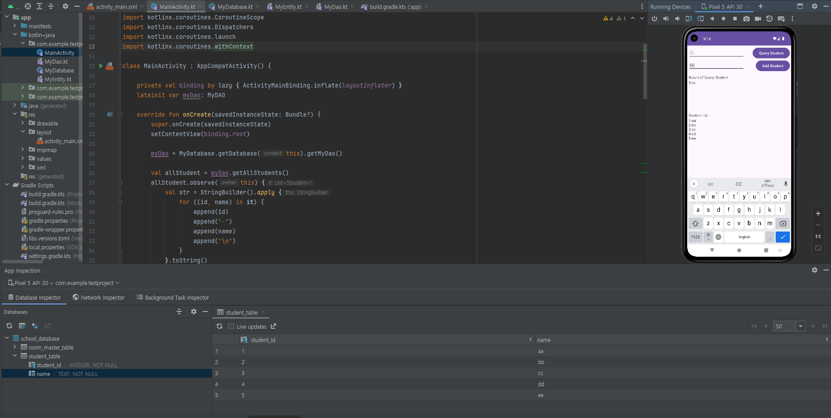Tap emulator Overview square in toolbar

735,19
